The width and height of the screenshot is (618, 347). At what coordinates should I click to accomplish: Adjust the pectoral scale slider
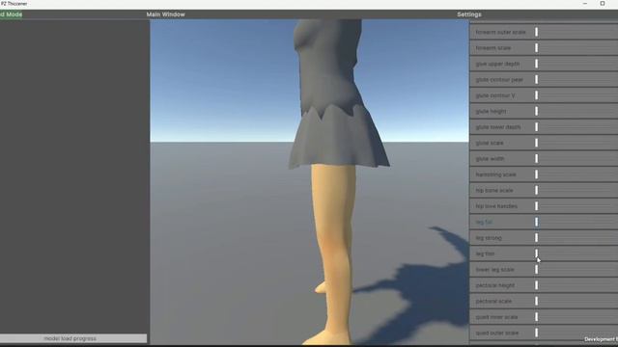pos(537,301)
